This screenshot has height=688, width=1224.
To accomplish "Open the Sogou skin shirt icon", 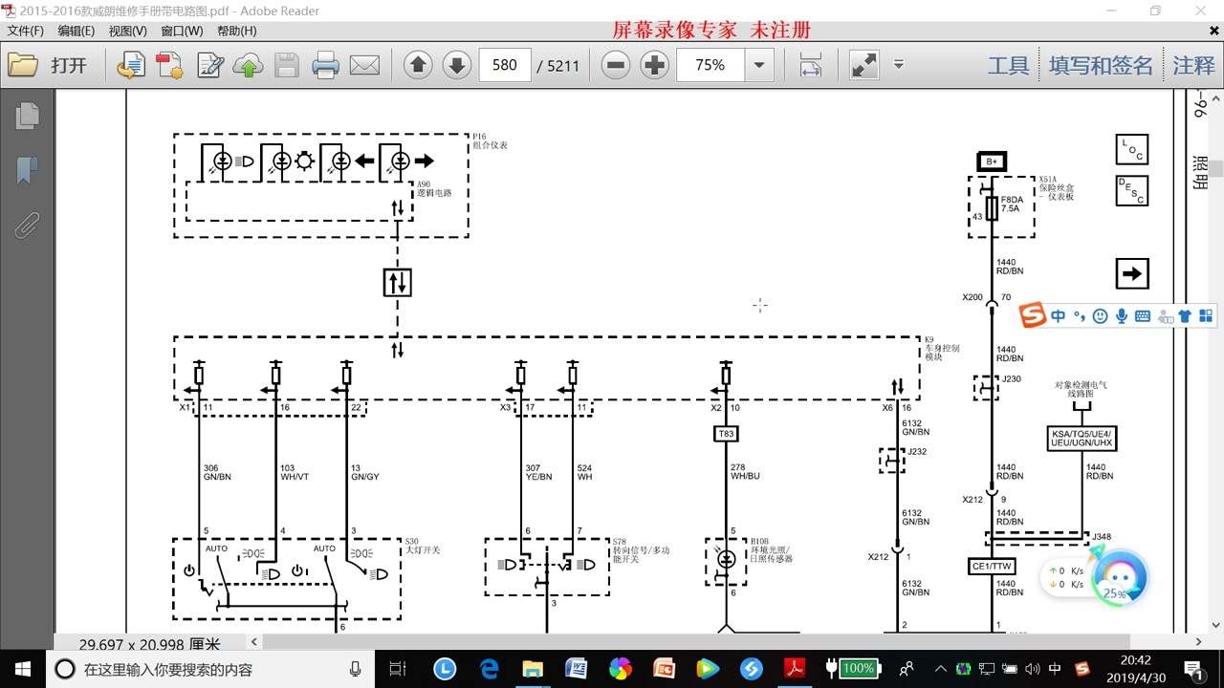I will [x=1185, y=316].
